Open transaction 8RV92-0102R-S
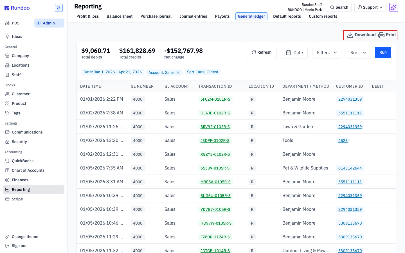 click(x=215, y=127)
